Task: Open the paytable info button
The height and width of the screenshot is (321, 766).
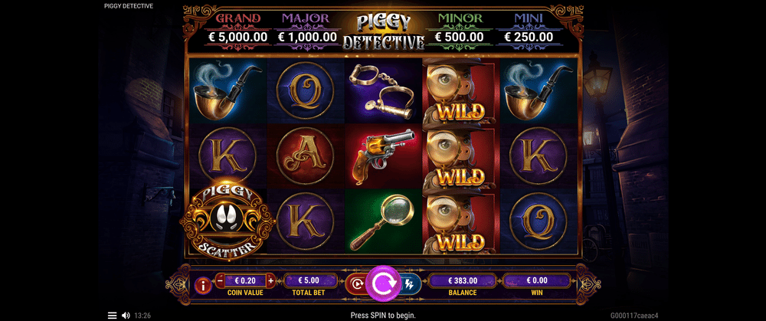Action: (x=203, y=285)
